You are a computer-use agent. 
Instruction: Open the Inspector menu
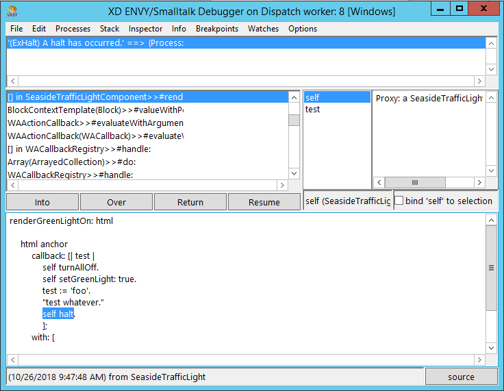point(145,29)
